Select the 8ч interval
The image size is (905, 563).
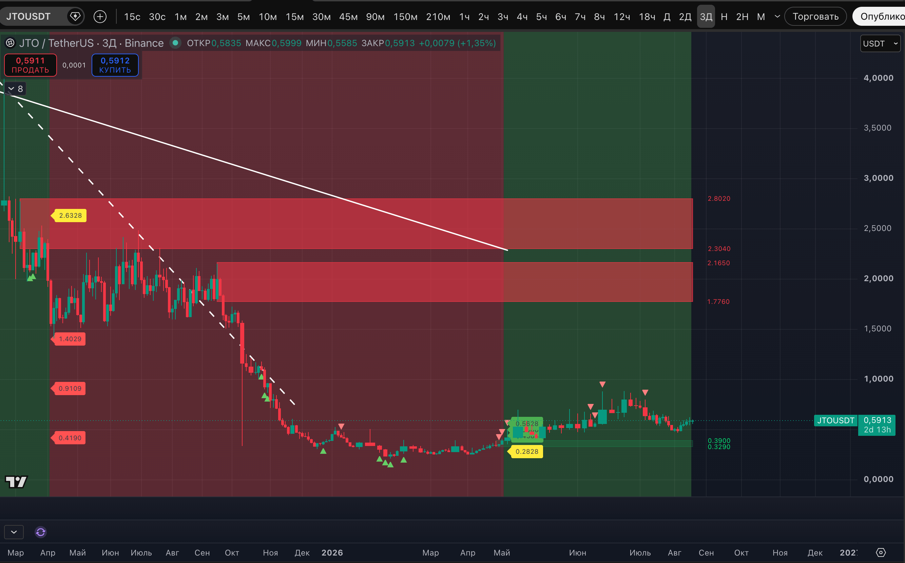click(x=599, y=17)
